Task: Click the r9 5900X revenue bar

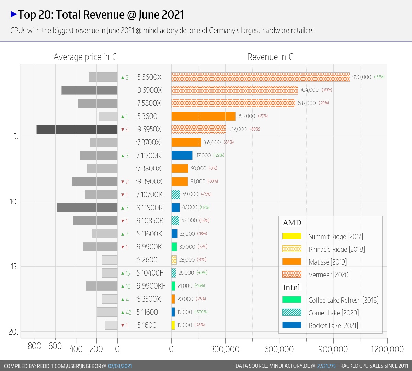Action: [235, 90]
